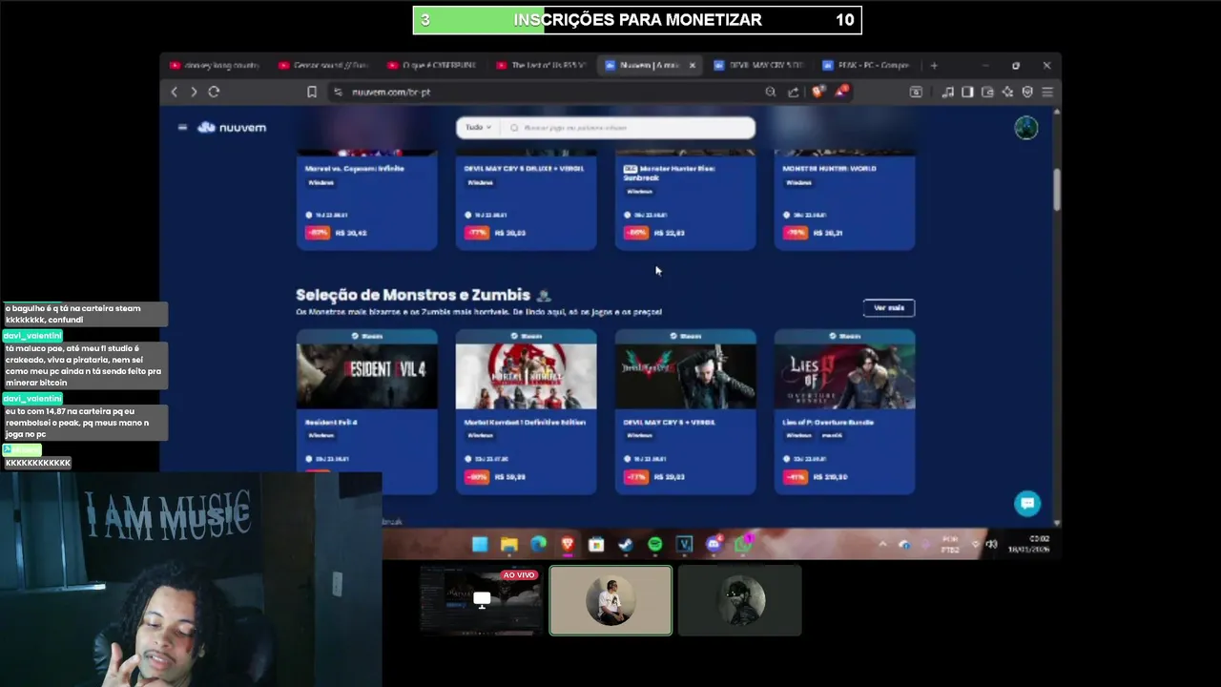
Task: Click the INSCRIÇÕES PARA MONETIZAR progress bar
Action: click(637, 20)
